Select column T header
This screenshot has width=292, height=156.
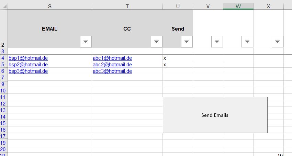(x=127, y=6)
